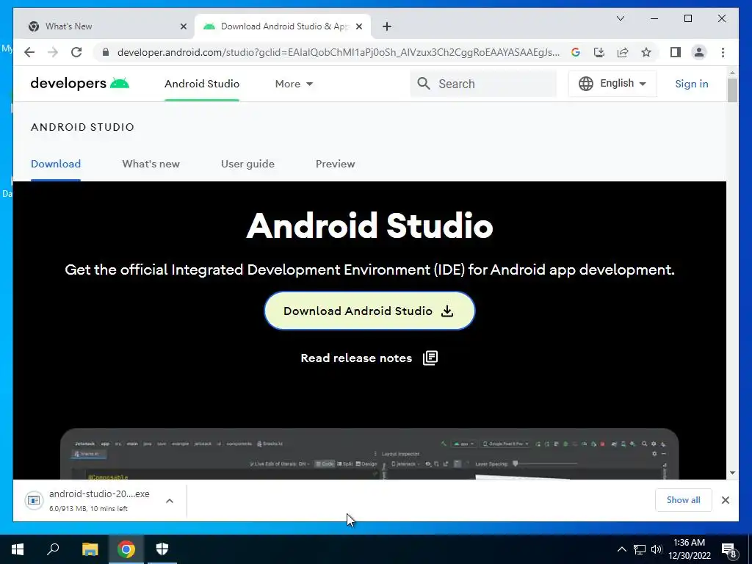The image size is (752, 564).
Task: Click the ANDROID STUDIO section heading
Action: [82, 127]
